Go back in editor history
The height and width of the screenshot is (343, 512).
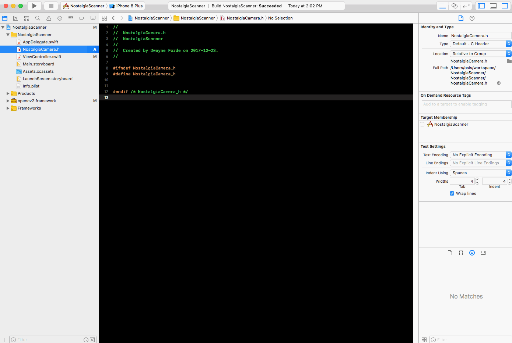click(113, 18)
